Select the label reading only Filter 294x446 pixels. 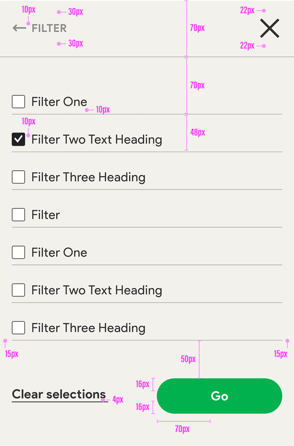tap(46, 215)
